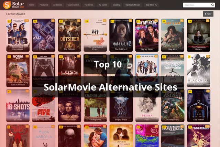
Task: Select the Featured menu item
Action: tap(44, 5)
